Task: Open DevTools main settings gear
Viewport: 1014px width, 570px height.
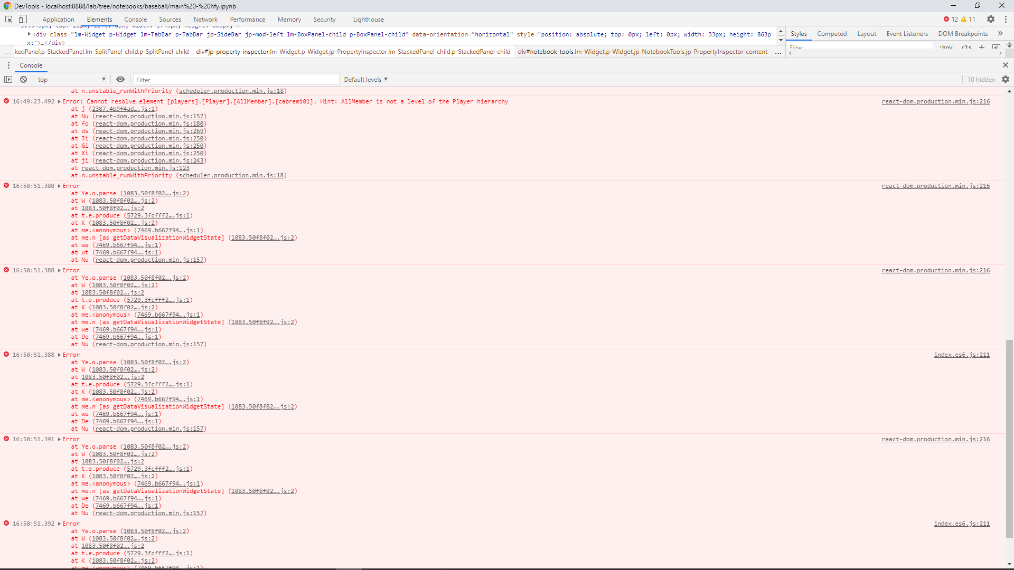Action: coord(991,19)
